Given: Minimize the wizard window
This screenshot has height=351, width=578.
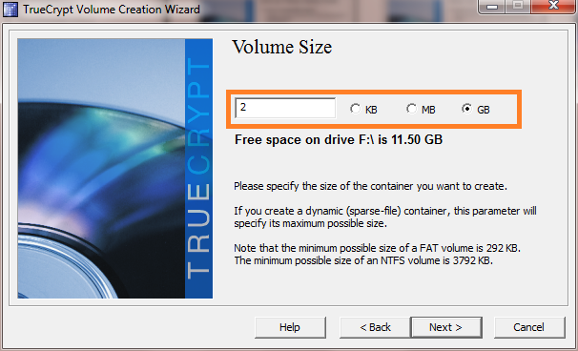Looking at the screenshot, I should pos(492,6).
